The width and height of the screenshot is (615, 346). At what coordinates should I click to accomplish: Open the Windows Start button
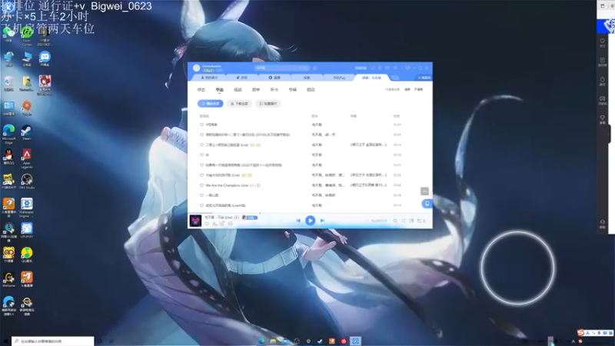5,341
